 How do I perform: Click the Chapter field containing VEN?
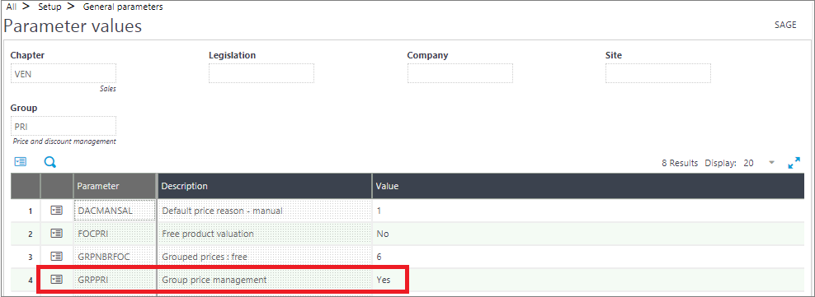[x=64, y=73]
